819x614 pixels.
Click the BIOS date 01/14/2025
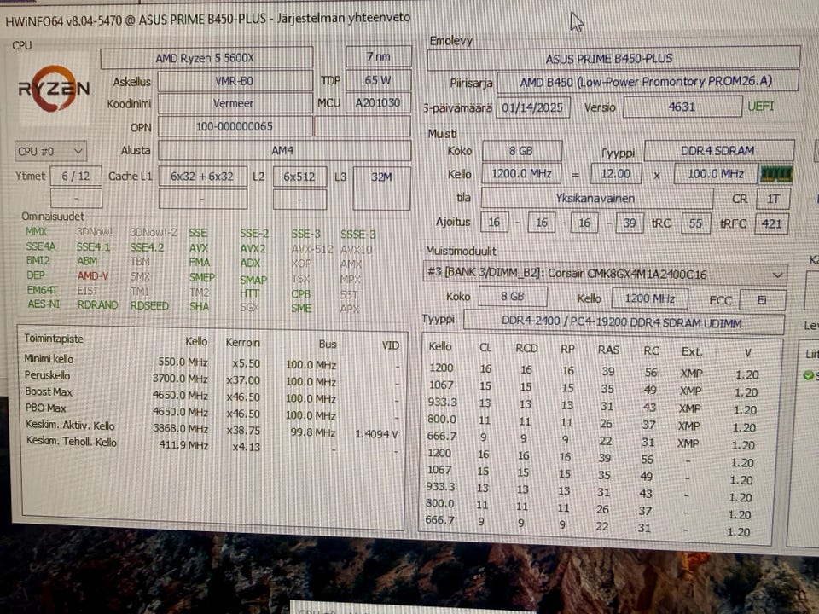tap(532, 107)
